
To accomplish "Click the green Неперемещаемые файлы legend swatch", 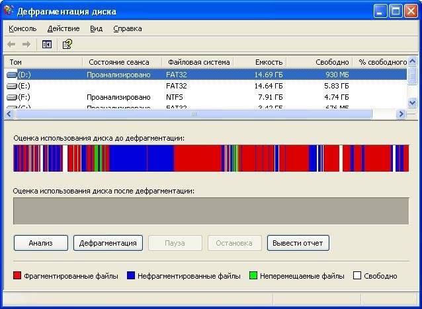I will [253, 275].
